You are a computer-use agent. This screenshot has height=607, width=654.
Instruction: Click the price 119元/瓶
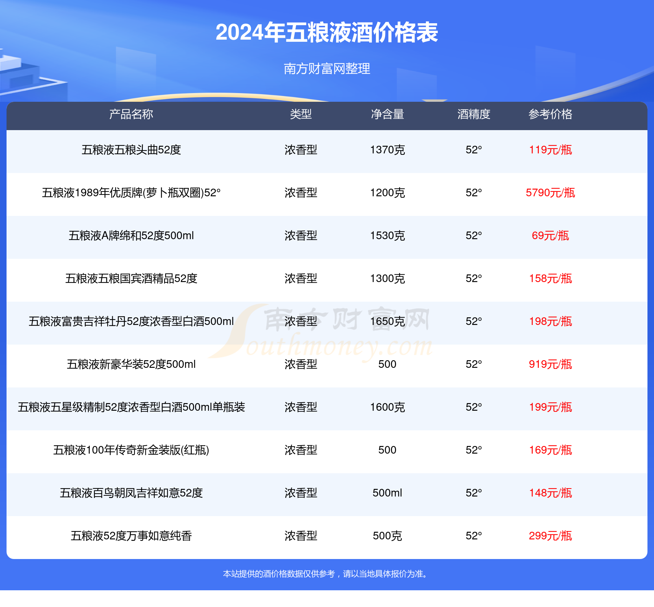click(x=550, y=150)
